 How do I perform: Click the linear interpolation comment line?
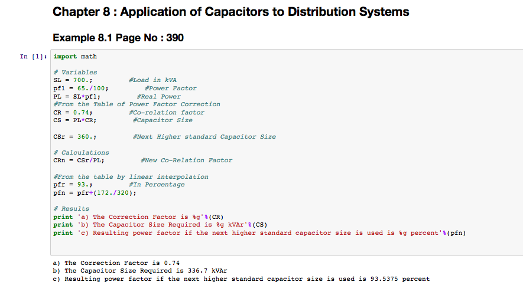131,176
